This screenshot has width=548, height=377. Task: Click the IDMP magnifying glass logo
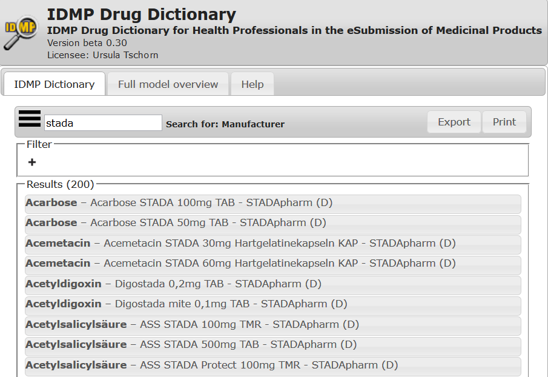click(21, 33)
